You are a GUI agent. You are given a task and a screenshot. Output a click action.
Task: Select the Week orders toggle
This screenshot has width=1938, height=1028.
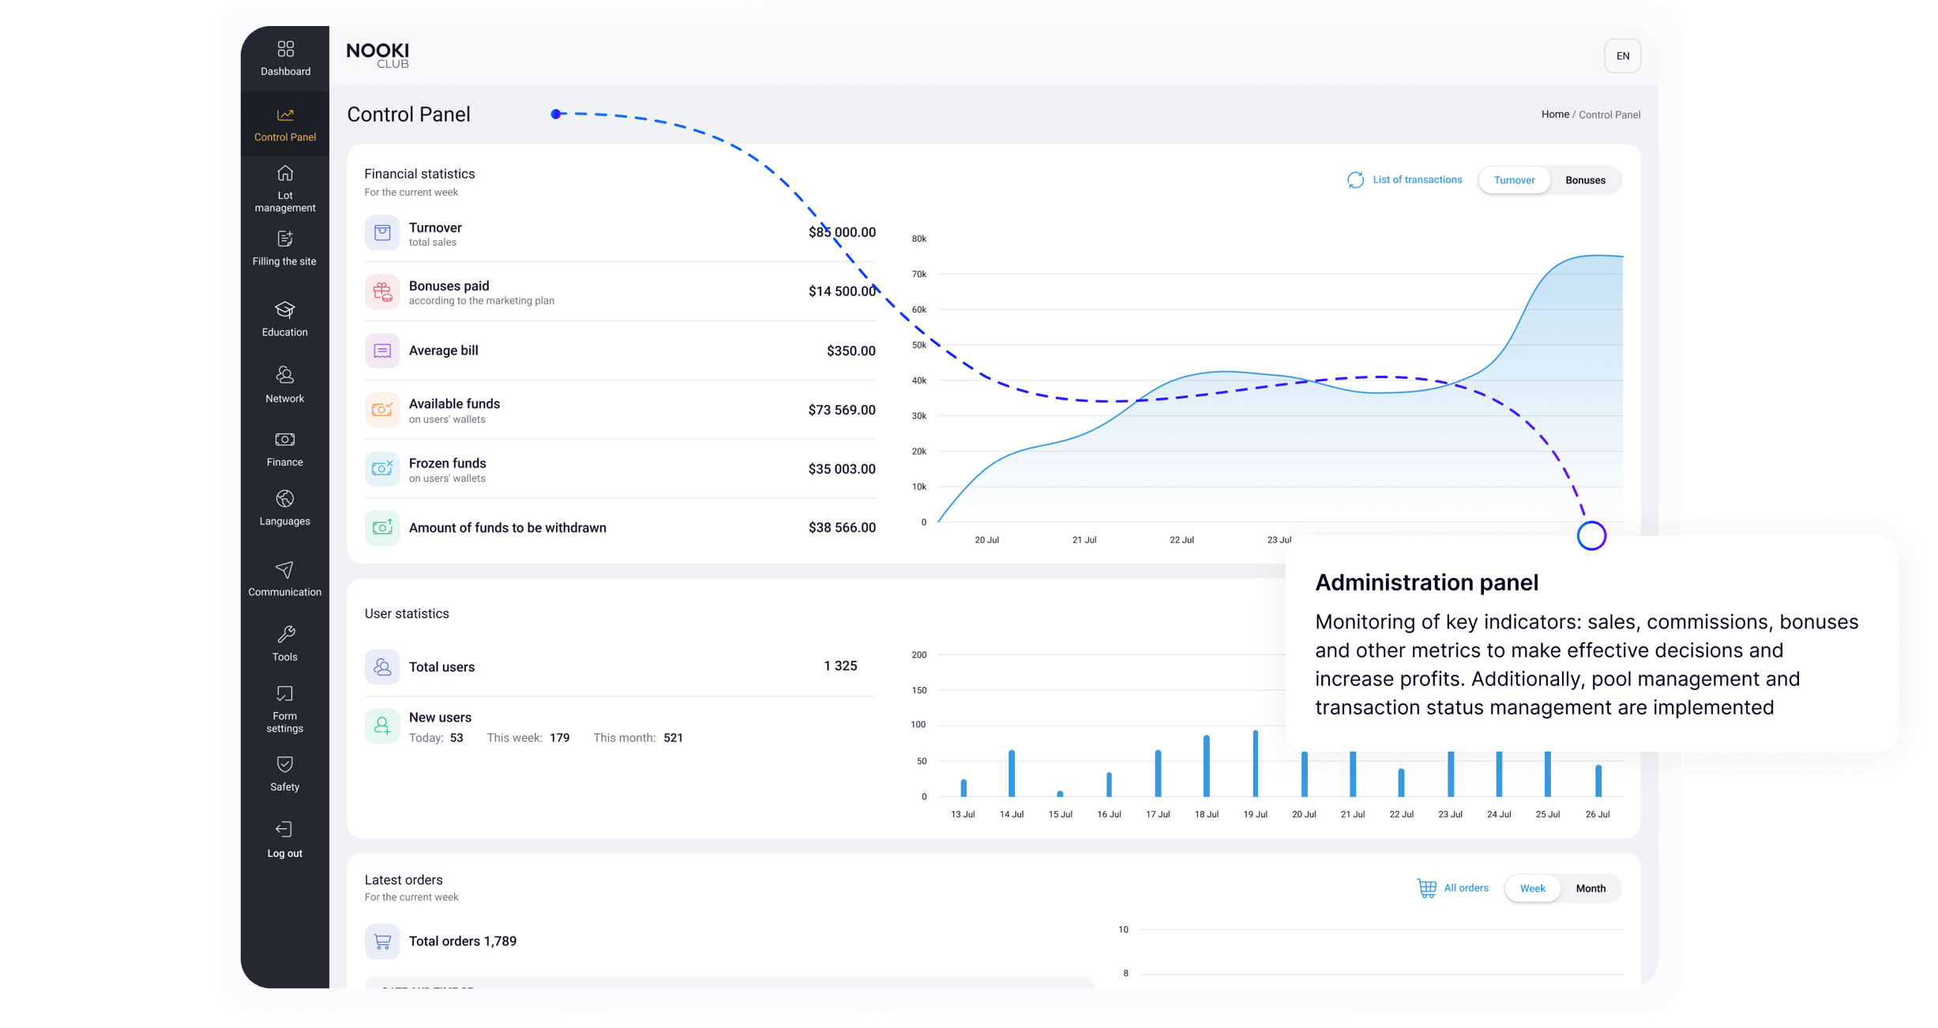coord(1532,888)
